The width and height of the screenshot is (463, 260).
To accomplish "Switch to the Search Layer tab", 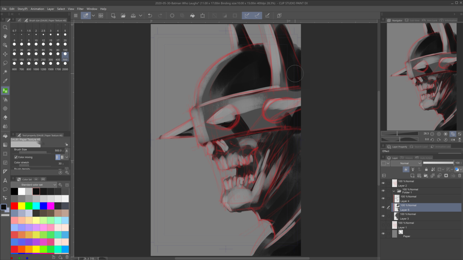I will (418, 147).
